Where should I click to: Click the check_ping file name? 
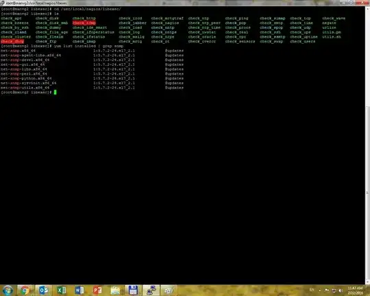236,18
